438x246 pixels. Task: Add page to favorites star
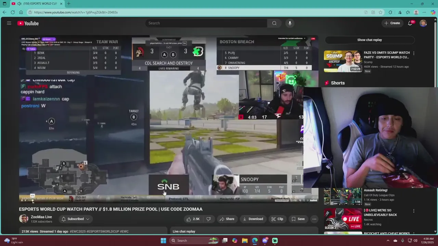(381, 12)
